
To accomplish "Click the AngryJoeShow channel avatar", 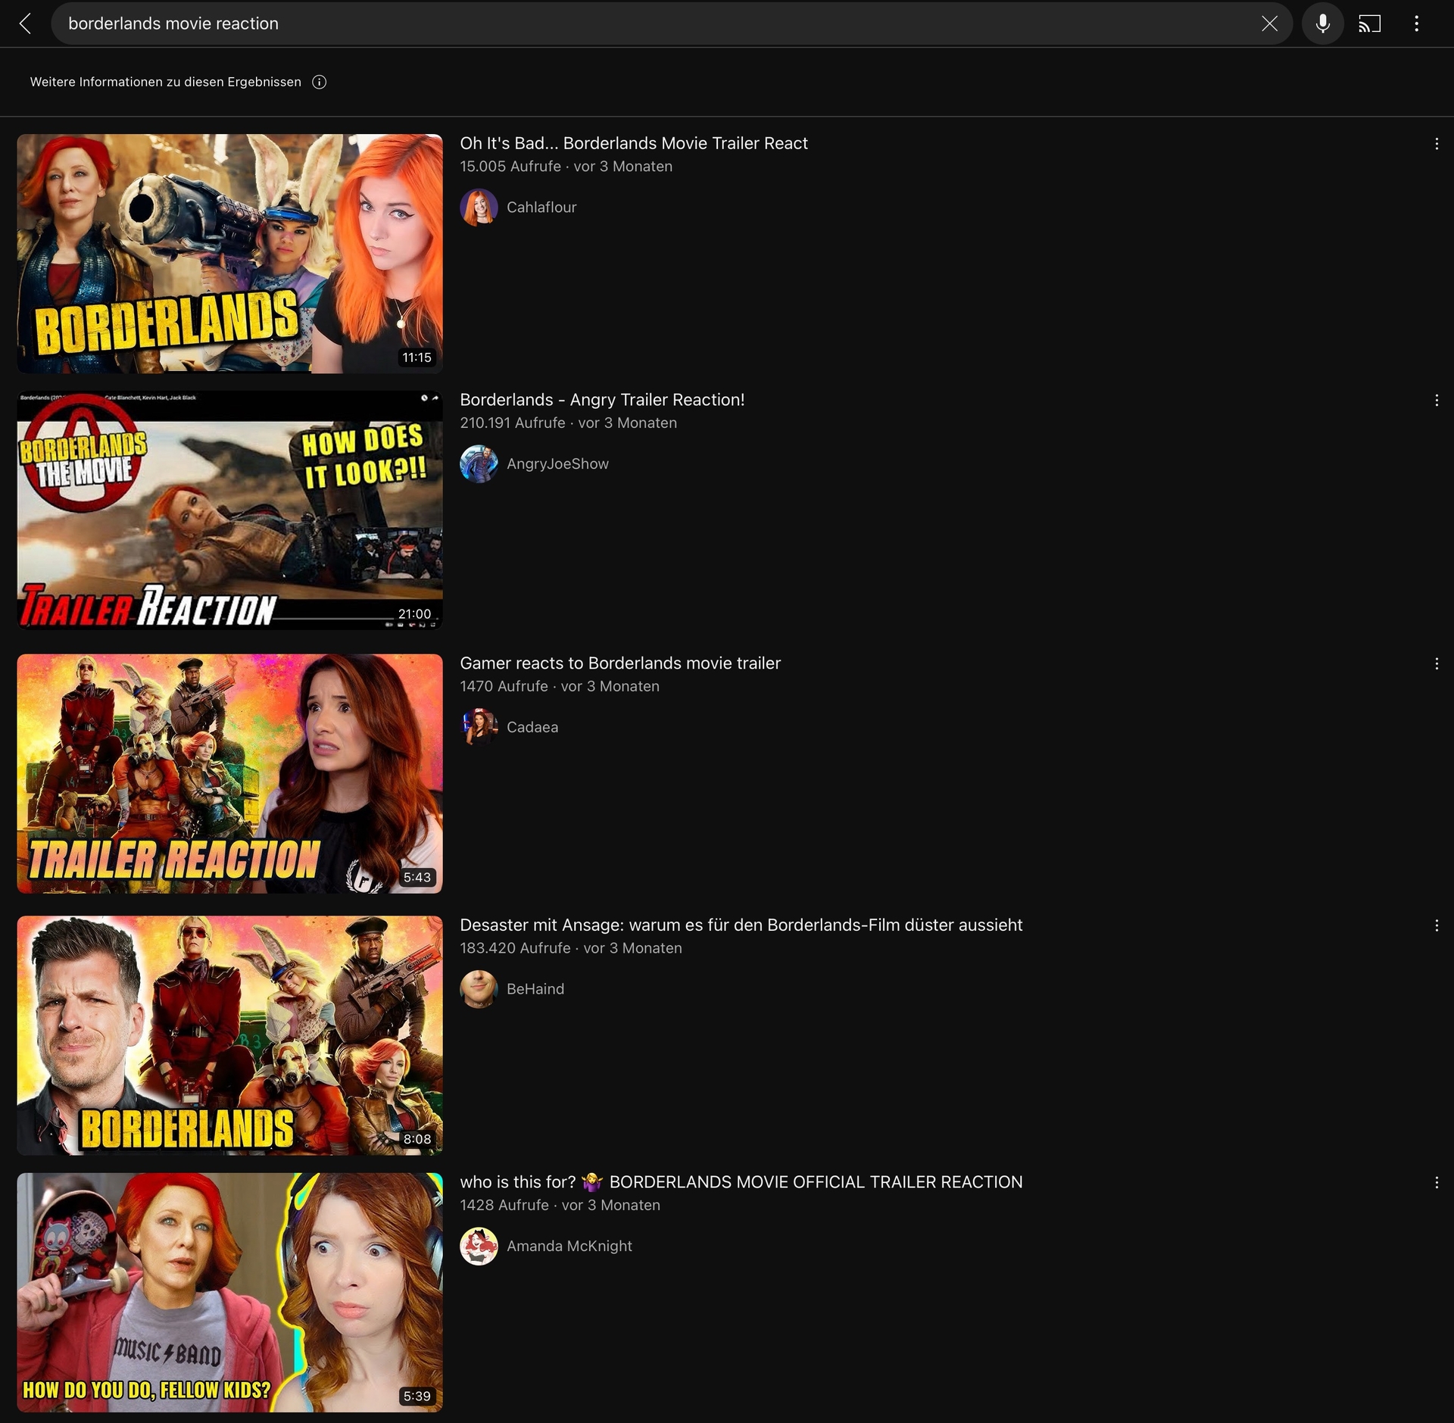I will 479,464.
